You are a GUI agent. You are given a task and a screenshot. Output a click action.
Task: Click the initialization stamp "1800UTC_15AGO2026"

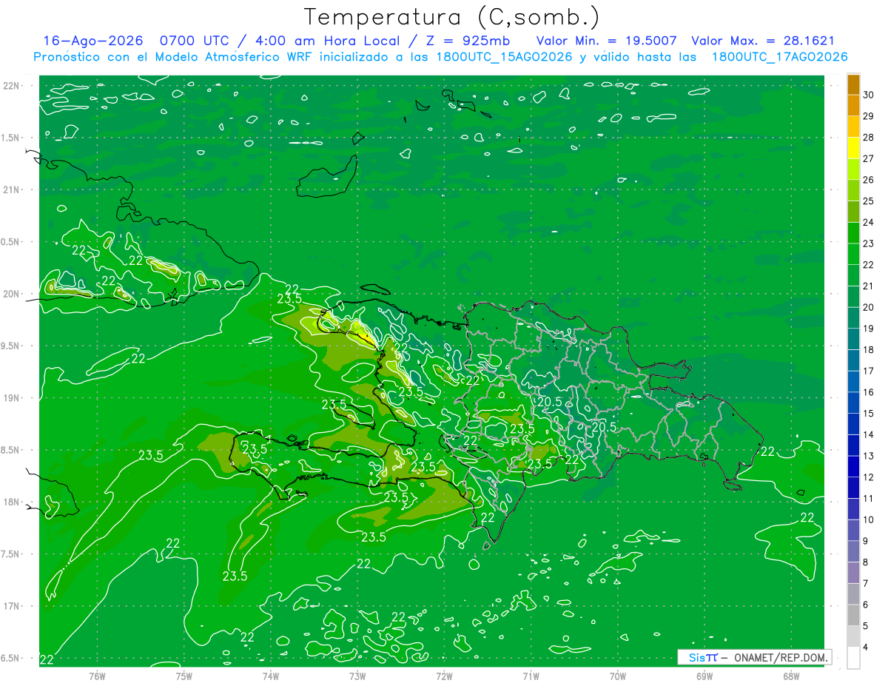tap(505, 57)
